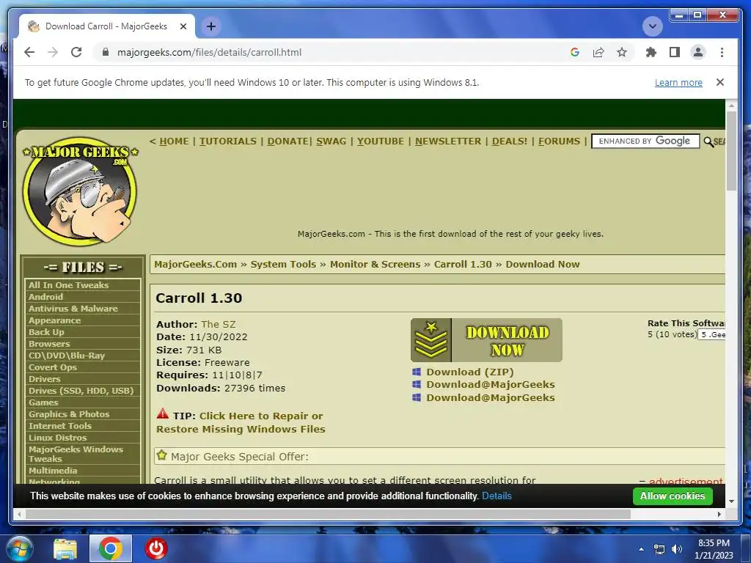Go back to the previous page
This screenshot has width=751, height=563.
(29, 52)
